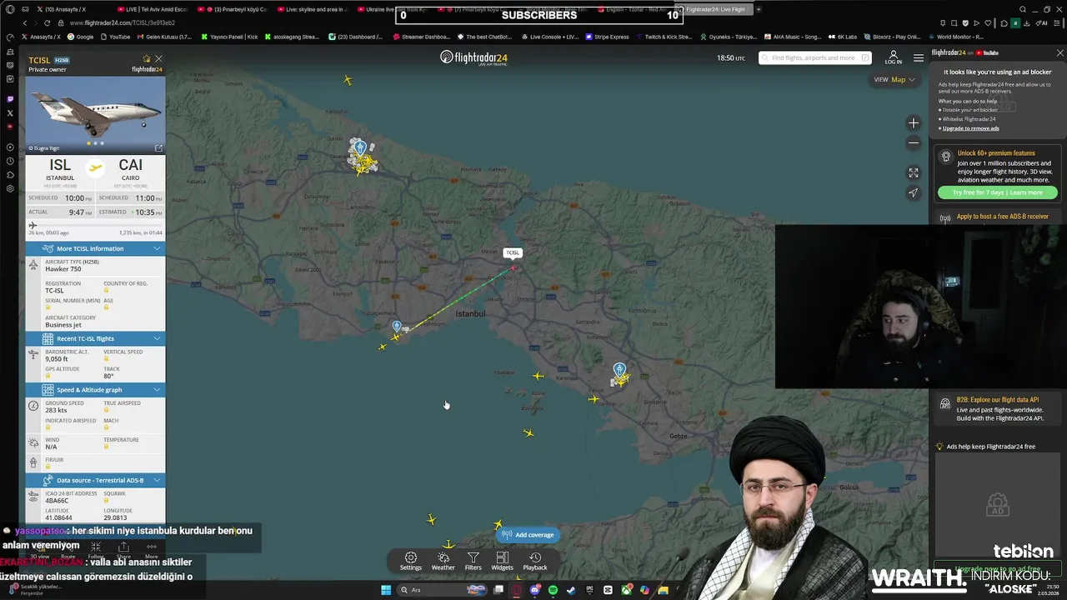1067x600 pixels.
Task: Collapse the More TCISL information section
Action: (95, 248)
